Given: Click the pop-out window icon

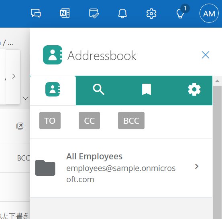Looking at the screenshot, I should (x=20, y=126).
